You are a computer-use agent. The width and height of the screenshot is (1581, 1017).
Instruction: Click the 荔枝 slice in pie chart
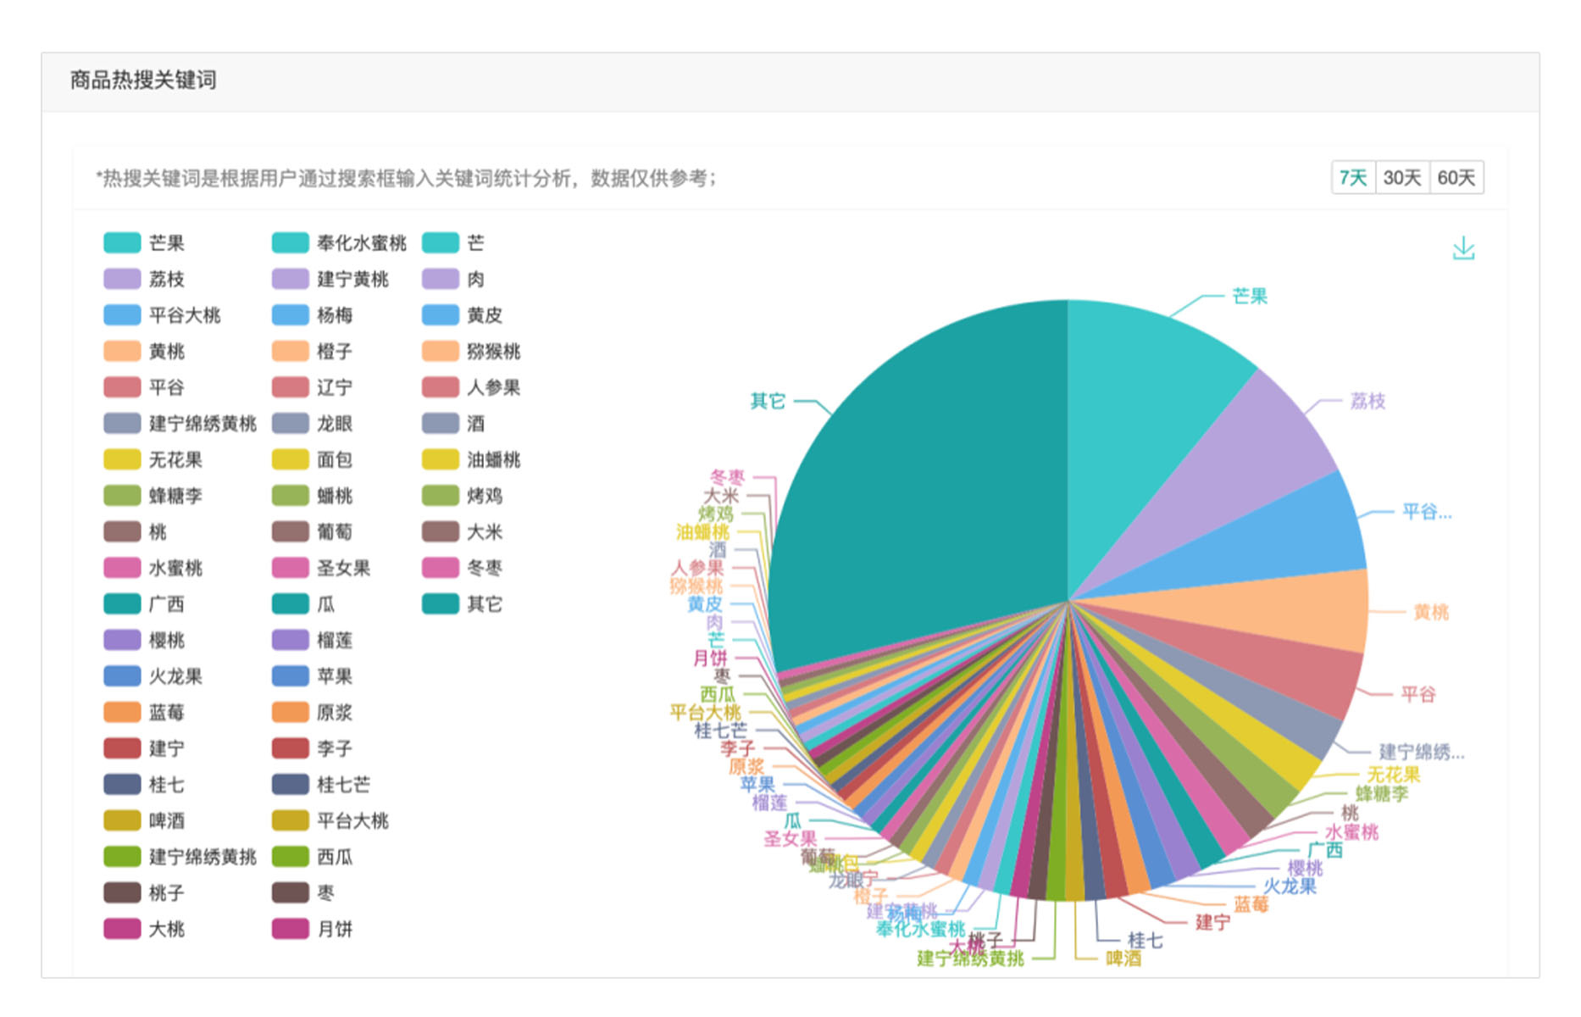1254,458
